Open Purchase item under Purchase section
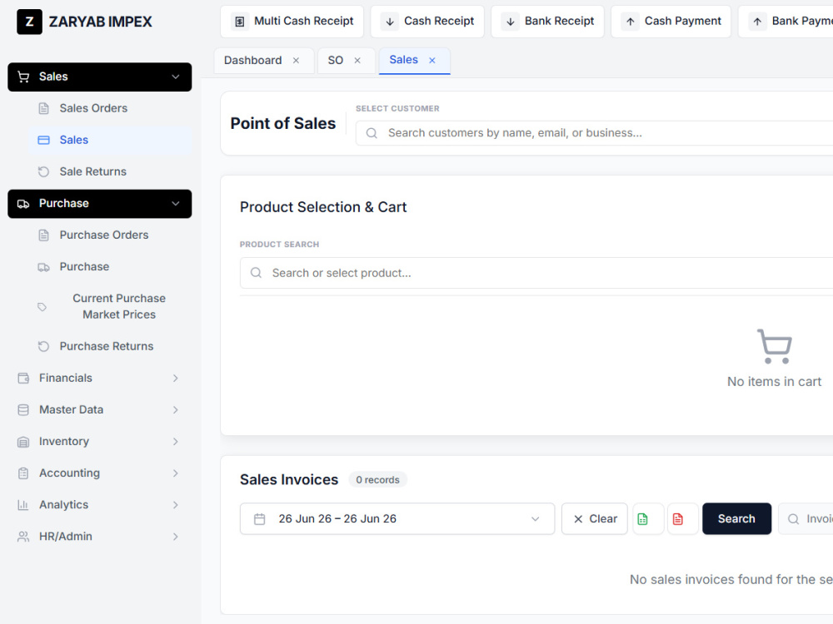This screenshot has width=833, height=624. (109, 267)
